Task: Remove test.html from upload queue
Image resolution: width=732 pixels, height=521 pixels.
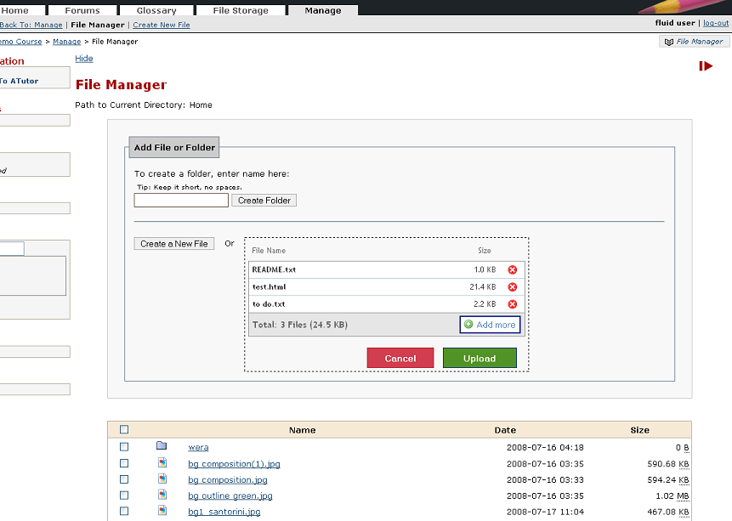Action: (512, 287)
